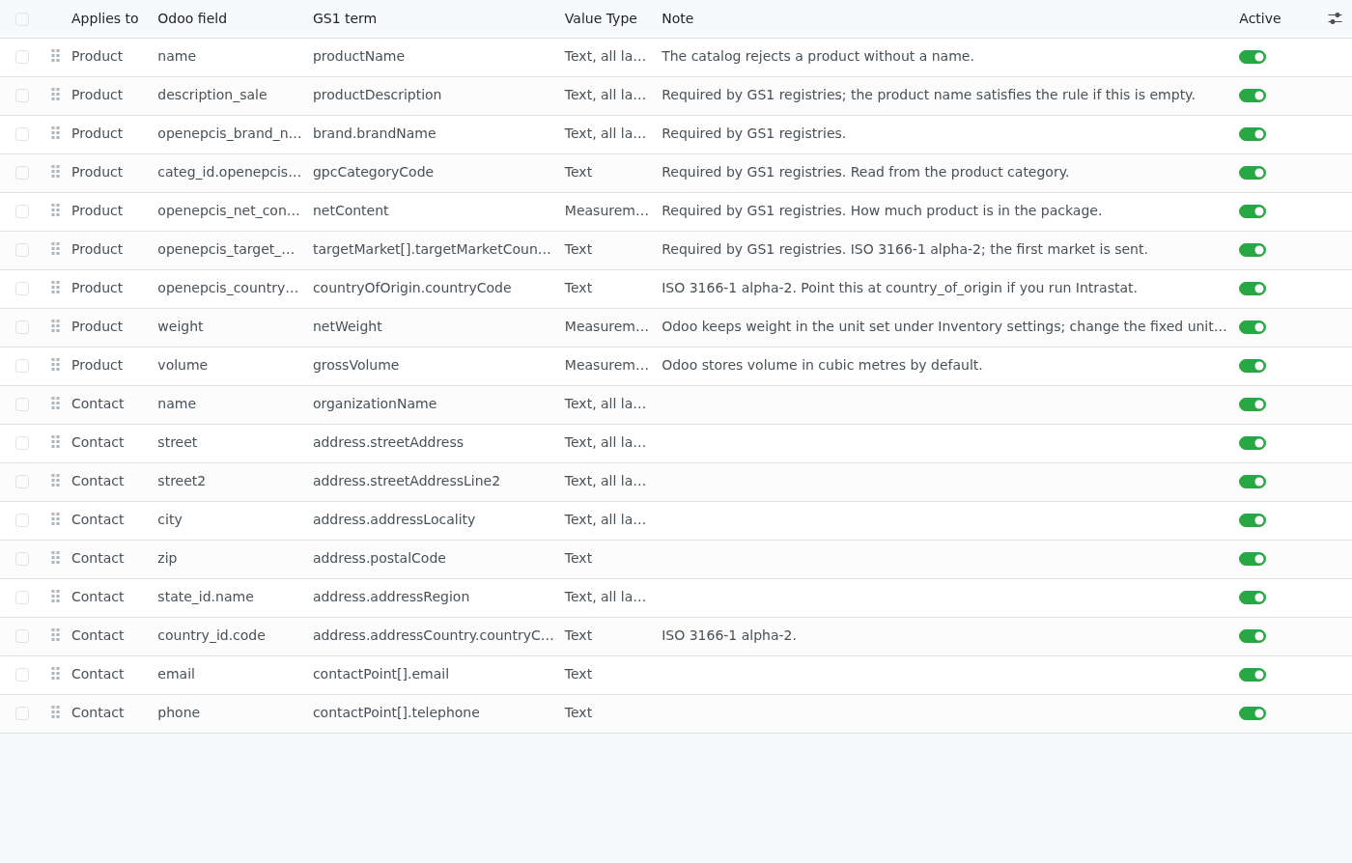This screenshot has width=1352, height=863.
Task: Open the optional columns settings icon
Action: tap(1335, 18)
